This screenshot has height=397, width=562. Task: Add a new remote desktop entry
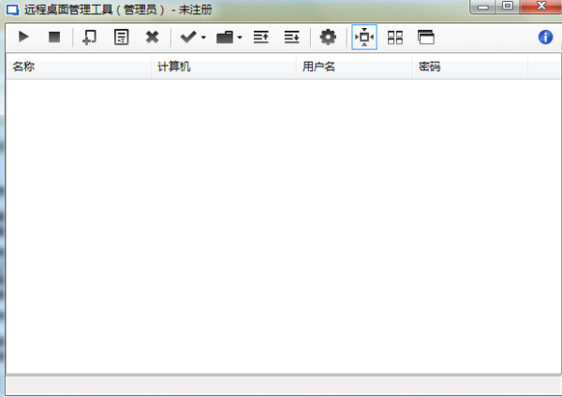(89, 37)
